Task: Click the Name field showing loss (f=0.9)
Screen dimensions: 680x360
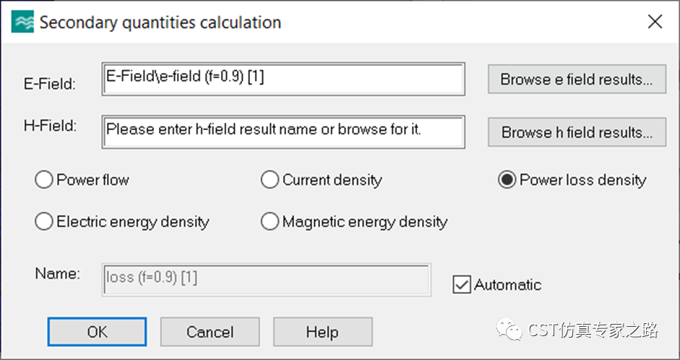Action: [x=267, y=279]
